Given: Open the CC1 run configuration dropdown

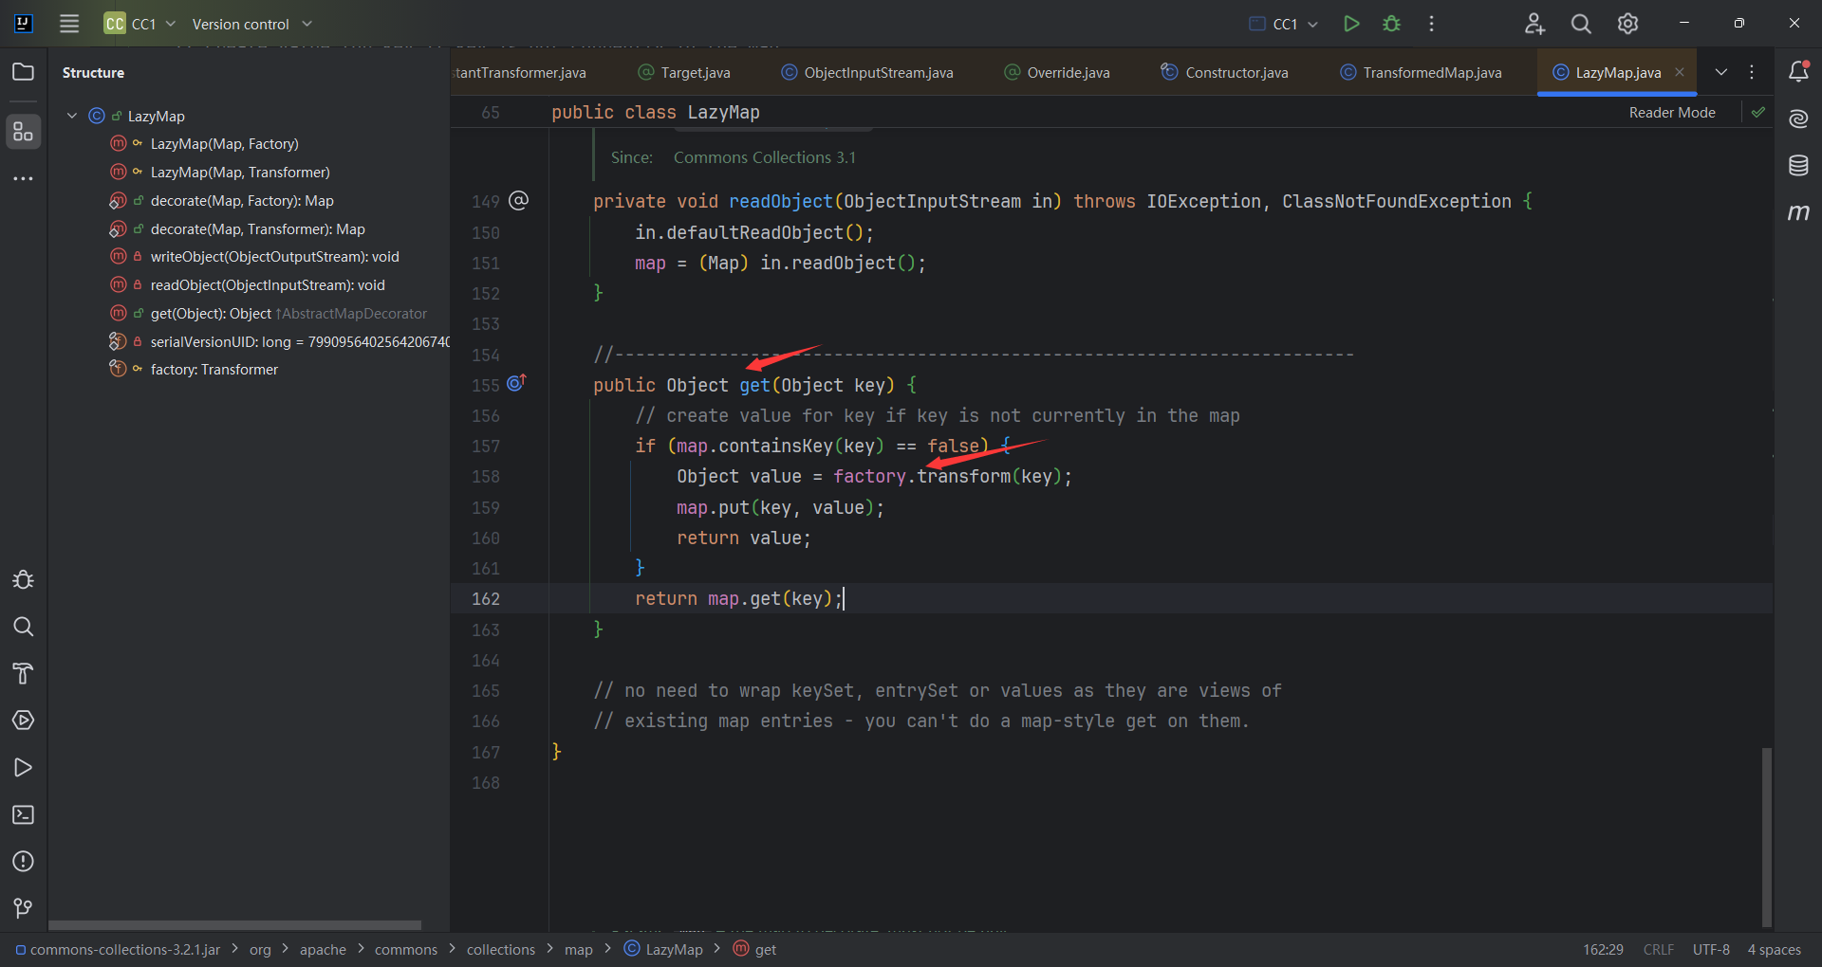Looking at the screenshot, I should point(1284,24).
